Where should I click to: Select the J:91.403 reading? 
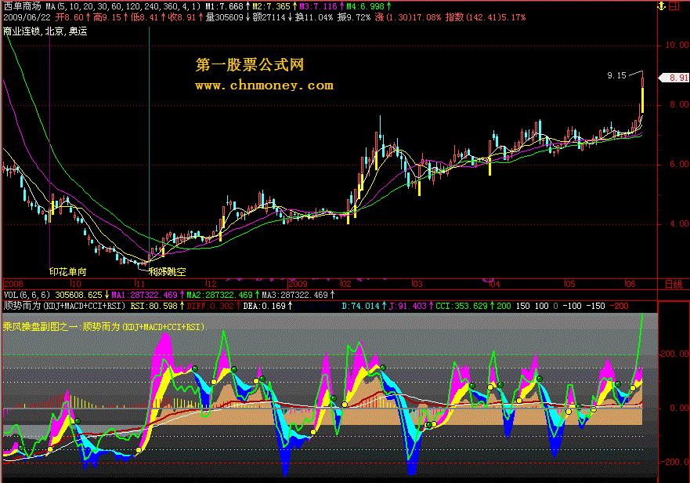coord(408,306)
